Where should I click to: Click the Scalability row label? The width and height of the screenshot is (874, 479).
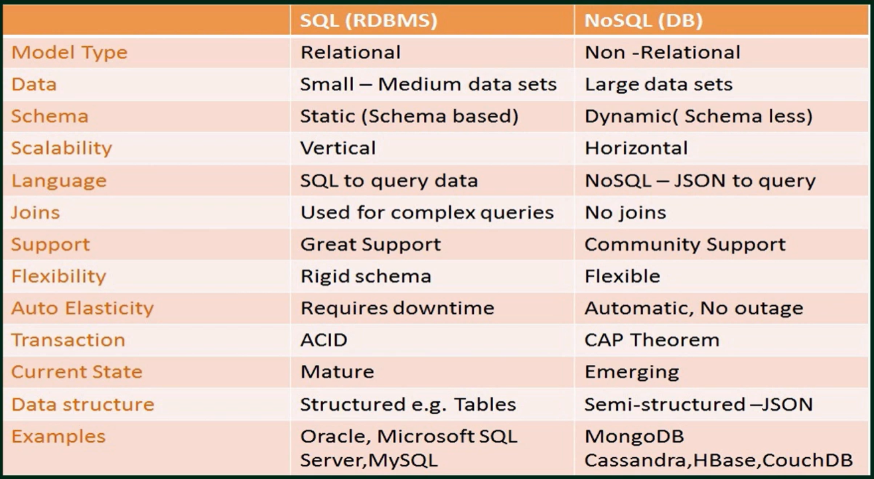[x=61, y=148]
